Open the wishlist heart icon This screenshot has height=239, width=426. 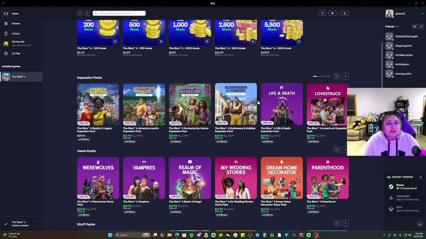tap(322, 13)
